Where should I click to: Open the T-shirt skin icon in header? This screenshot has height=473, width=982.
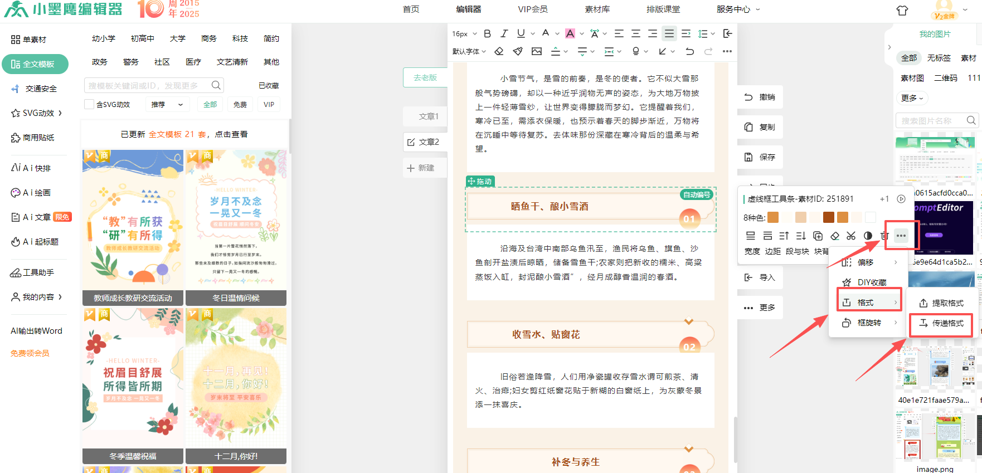(x=902, y=10)
